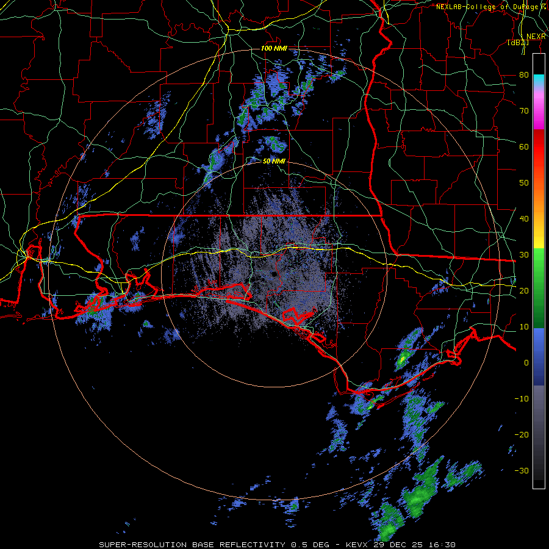
Task: Click the 0 value on the color scale
Action: 526,363
